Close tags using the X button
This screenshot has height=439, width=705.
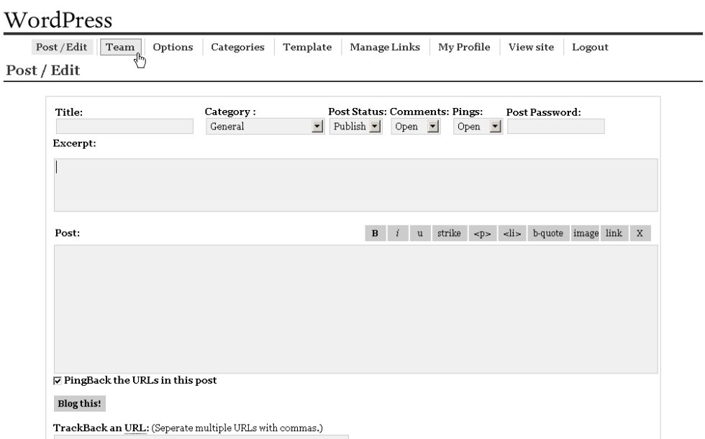pos(640,232)
